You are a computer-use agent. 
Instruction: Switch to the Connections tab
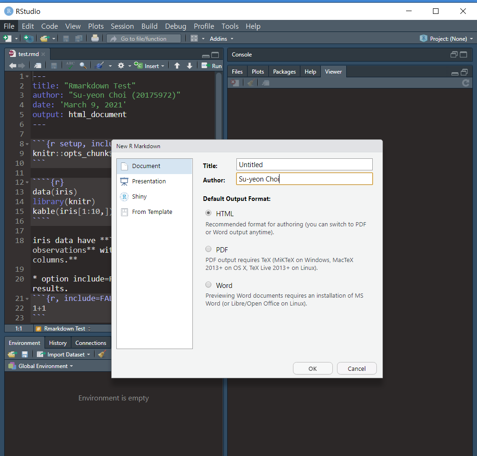pos(91,343)
